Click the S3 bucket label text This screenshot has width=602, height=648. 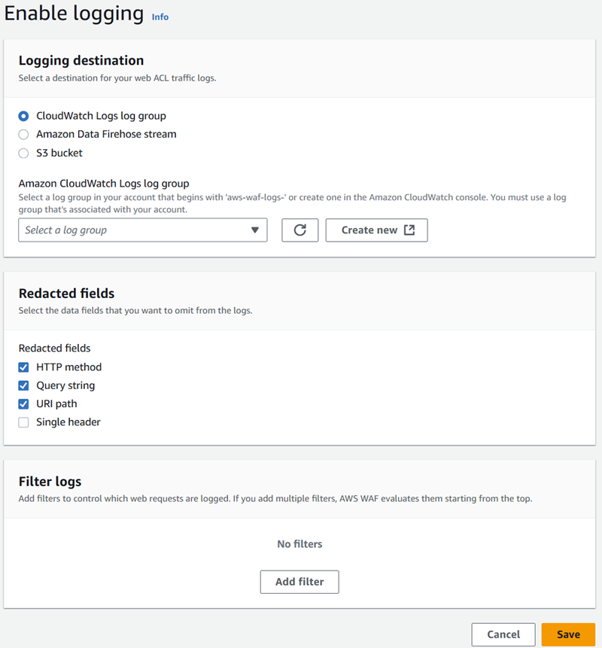(59, 153)
